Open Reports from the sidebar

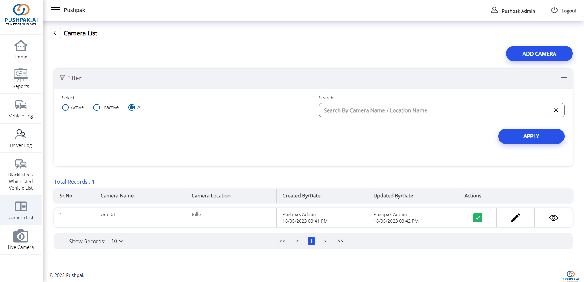21,79
